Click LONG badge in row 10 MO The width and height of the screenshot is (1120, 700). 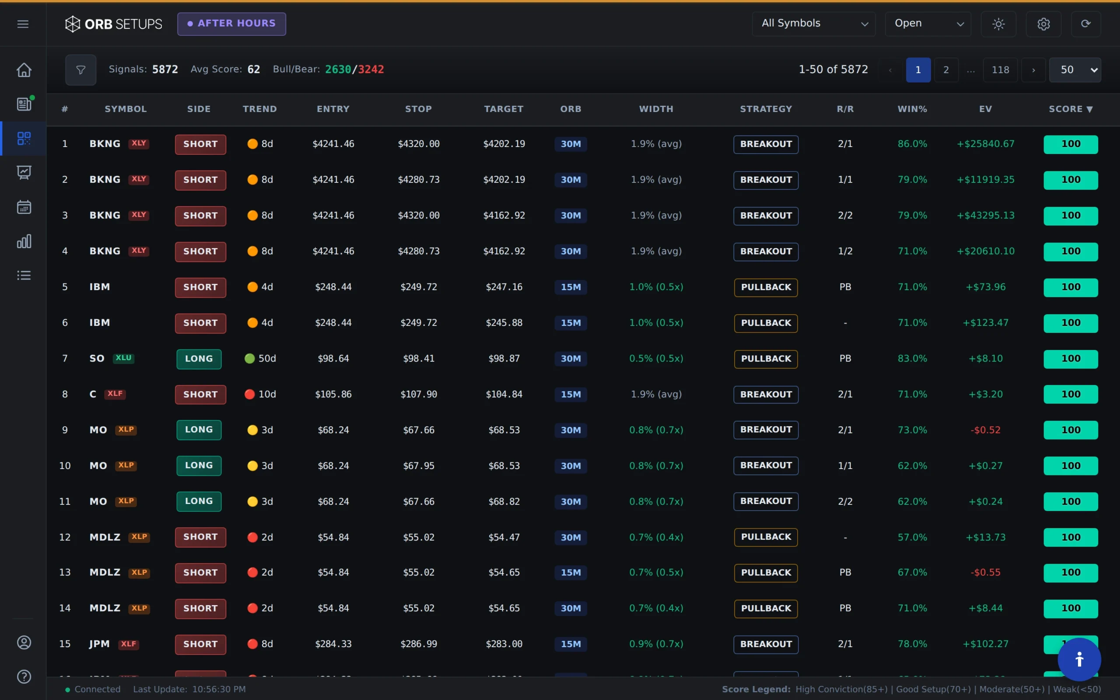pos(199,466)
